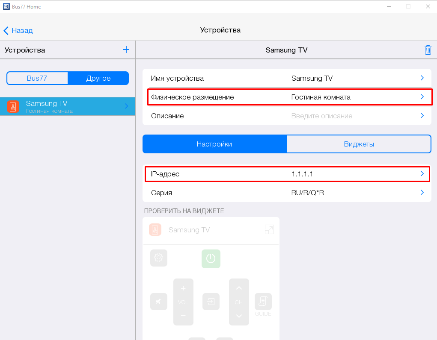Decrease volume with the VOL minus button
The height and width of the screenshot is (340, 437).
click(183, 316)
